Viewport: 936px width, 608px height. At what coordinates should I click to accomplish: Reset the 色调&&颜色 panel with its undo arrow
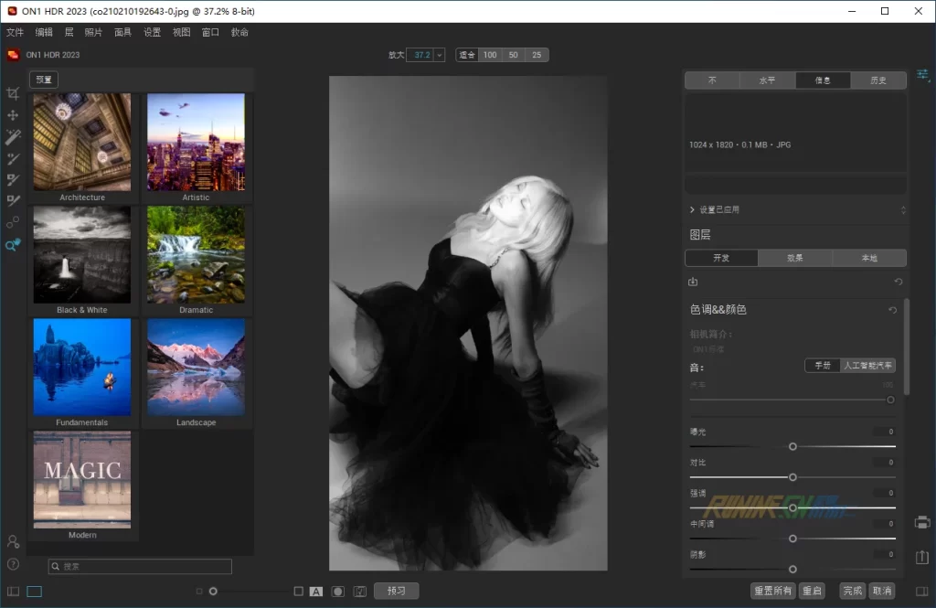pos(893,310)
